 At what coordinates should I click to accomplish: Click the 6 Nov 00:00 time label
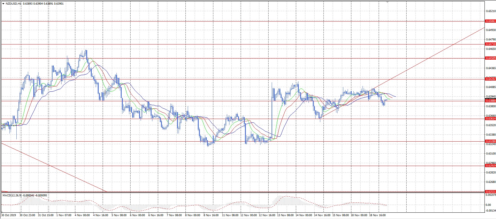[137, 215]
